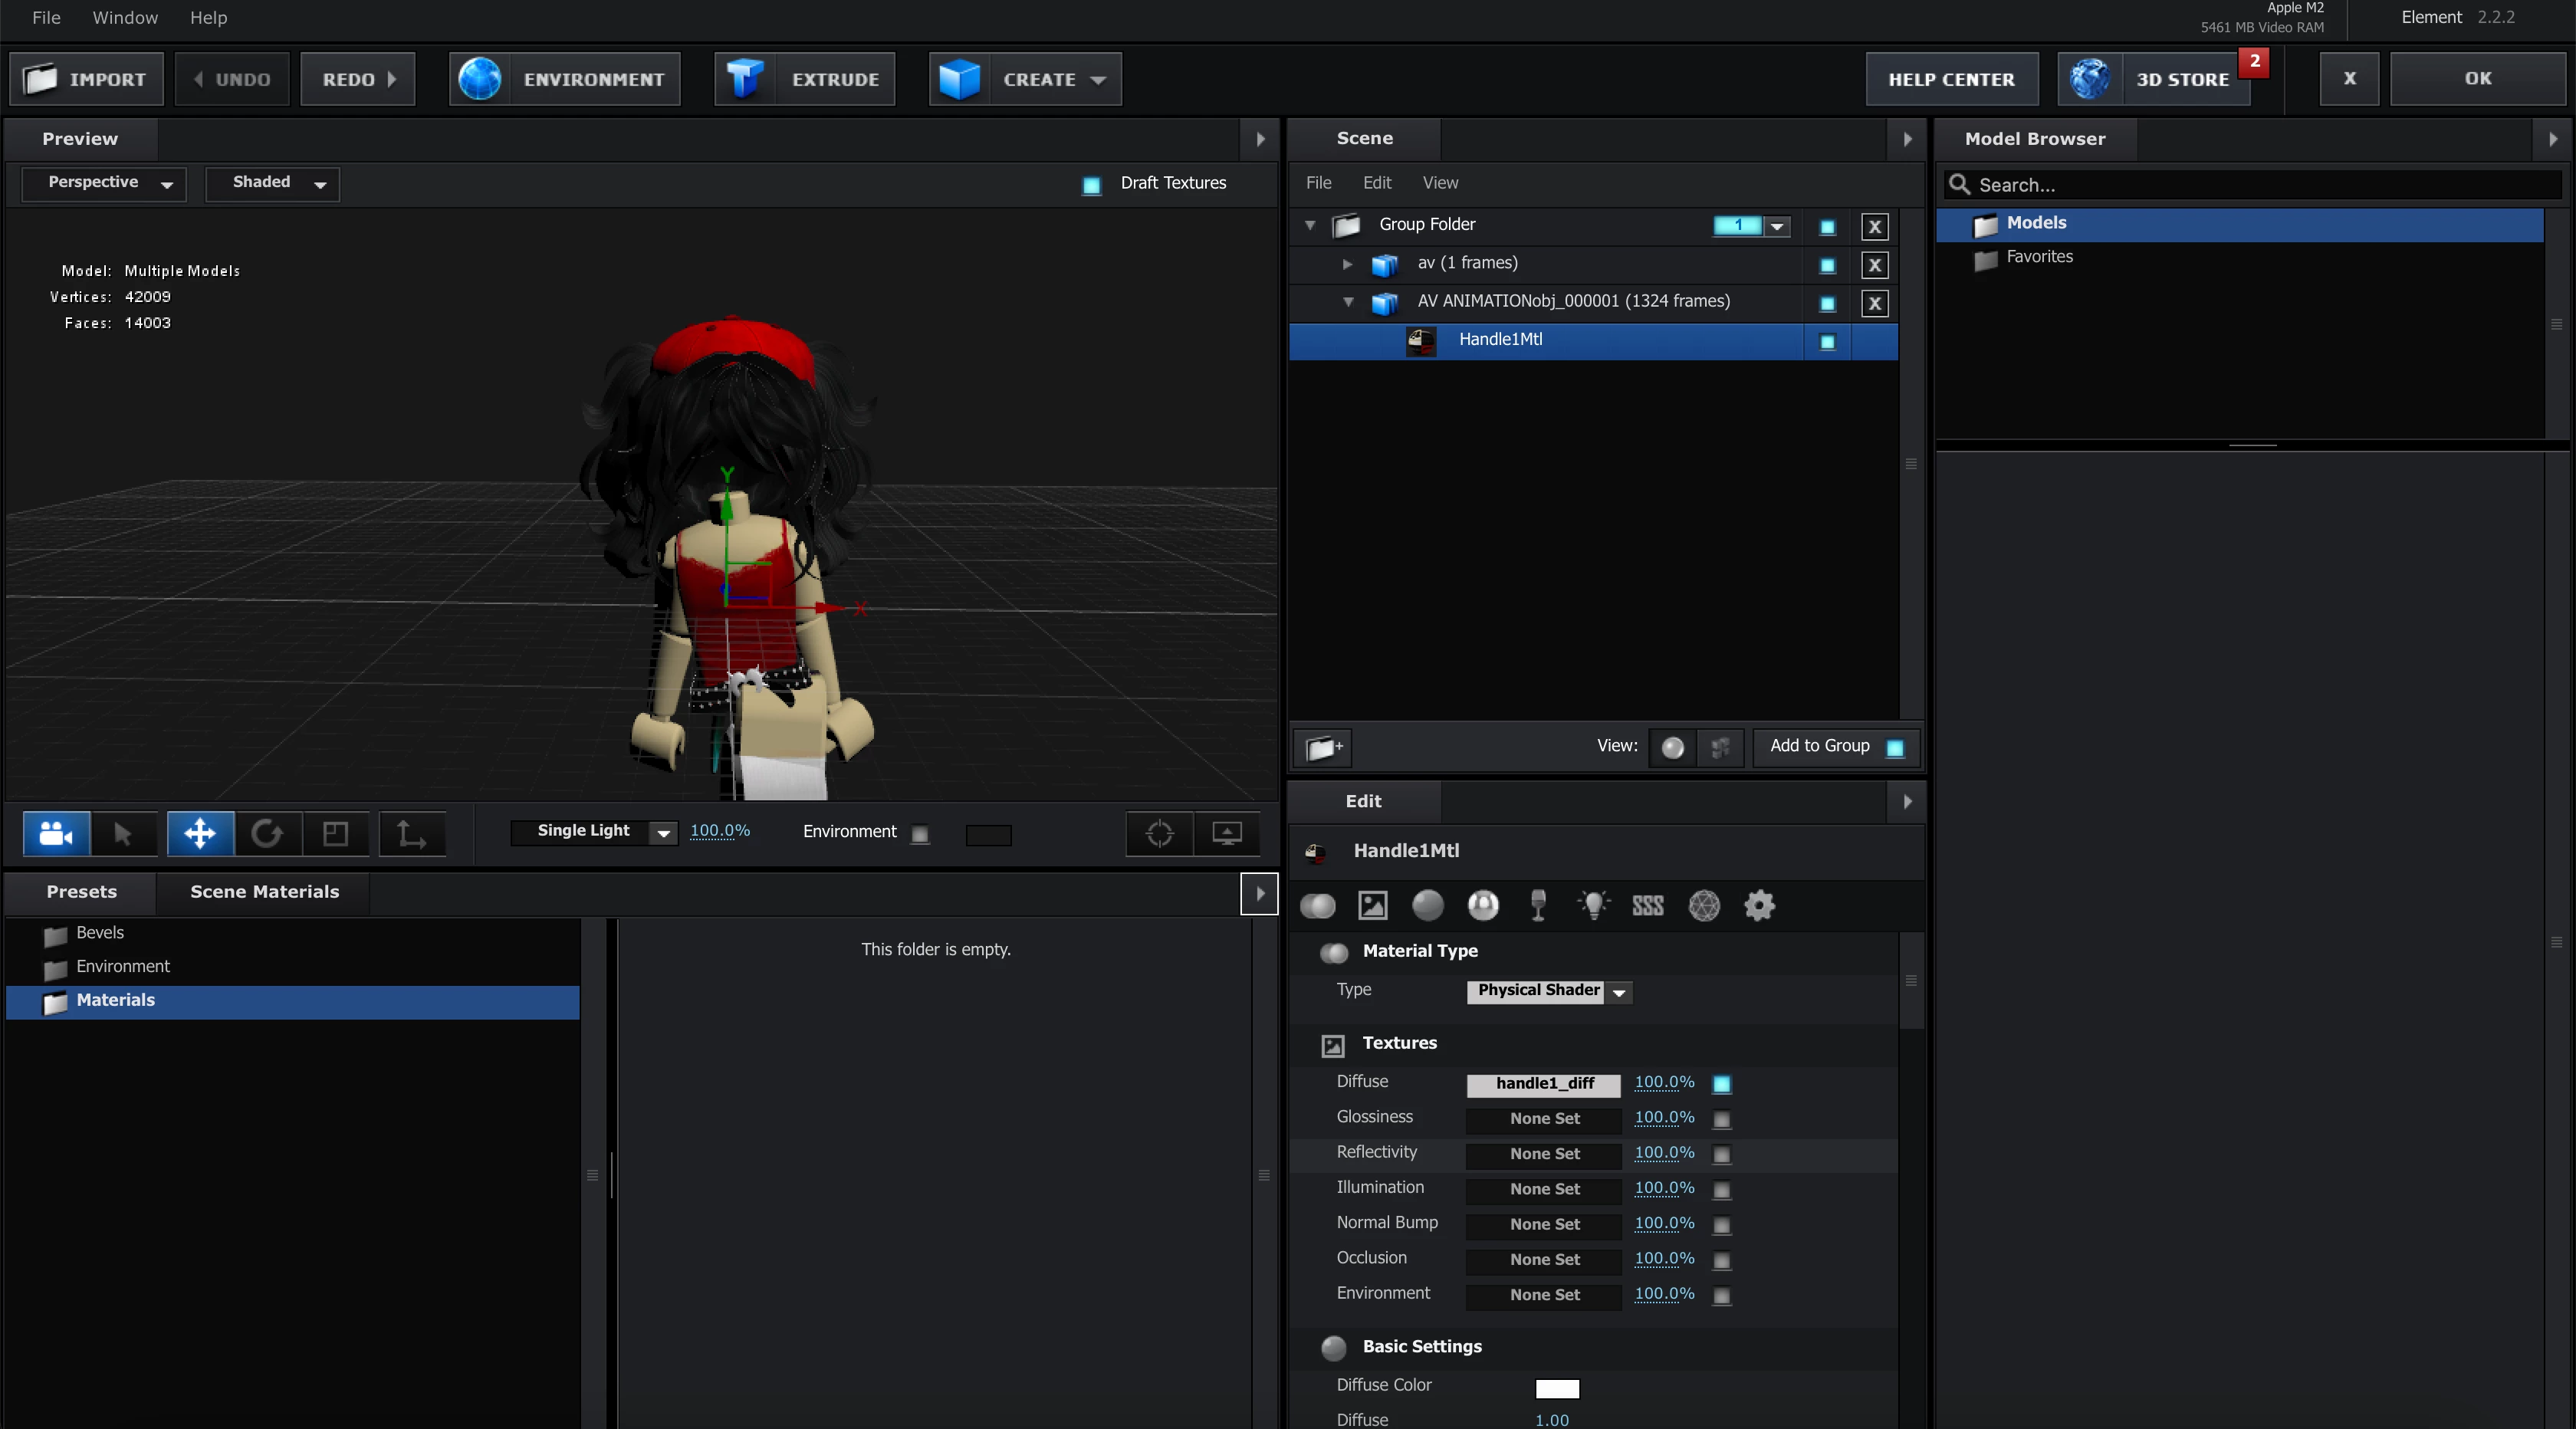Activate the rotate tool in Preview toolbar
Viewport: 2576px width, 1429px height.
pyautogui.click(x=267, y=833)
